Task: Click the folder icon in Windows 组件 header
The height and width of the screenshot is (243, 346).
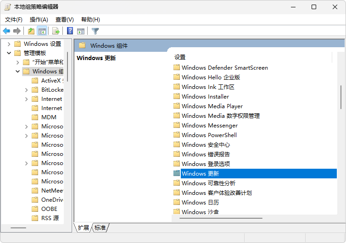Action: [82, 45]
